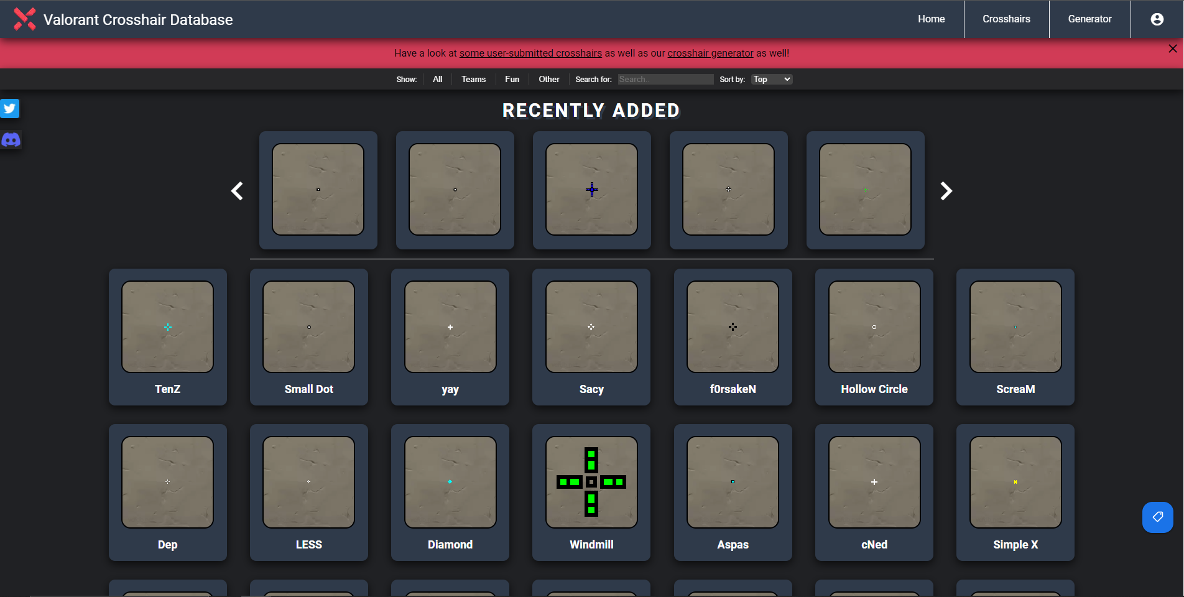The image size is (1184, 597).
Task: Click the crosshair search input field
Action: (x=665, y=80)
